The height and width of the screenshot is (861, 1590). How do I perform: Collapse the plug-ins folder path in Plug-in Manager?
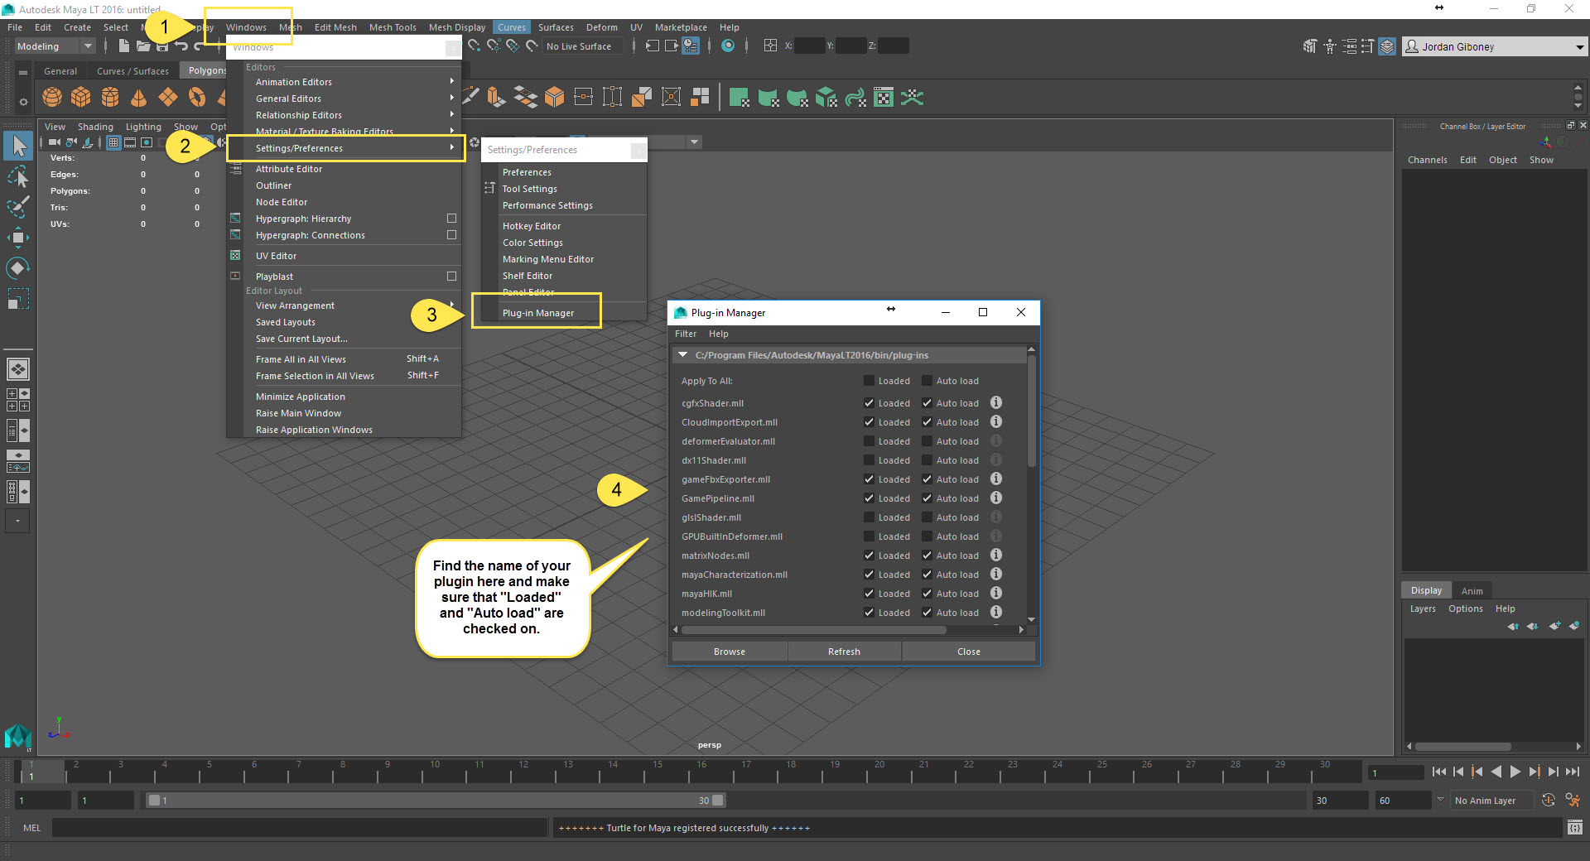682,354
